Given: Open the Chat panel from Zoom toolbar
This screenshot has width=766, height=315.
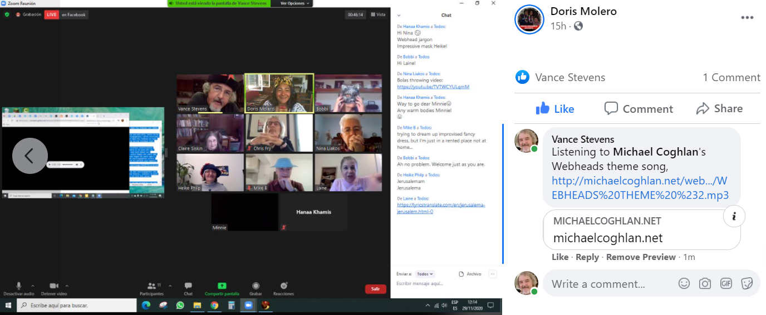Looking at the screenshot, I should pyautogui.click(x=188, y=286).
